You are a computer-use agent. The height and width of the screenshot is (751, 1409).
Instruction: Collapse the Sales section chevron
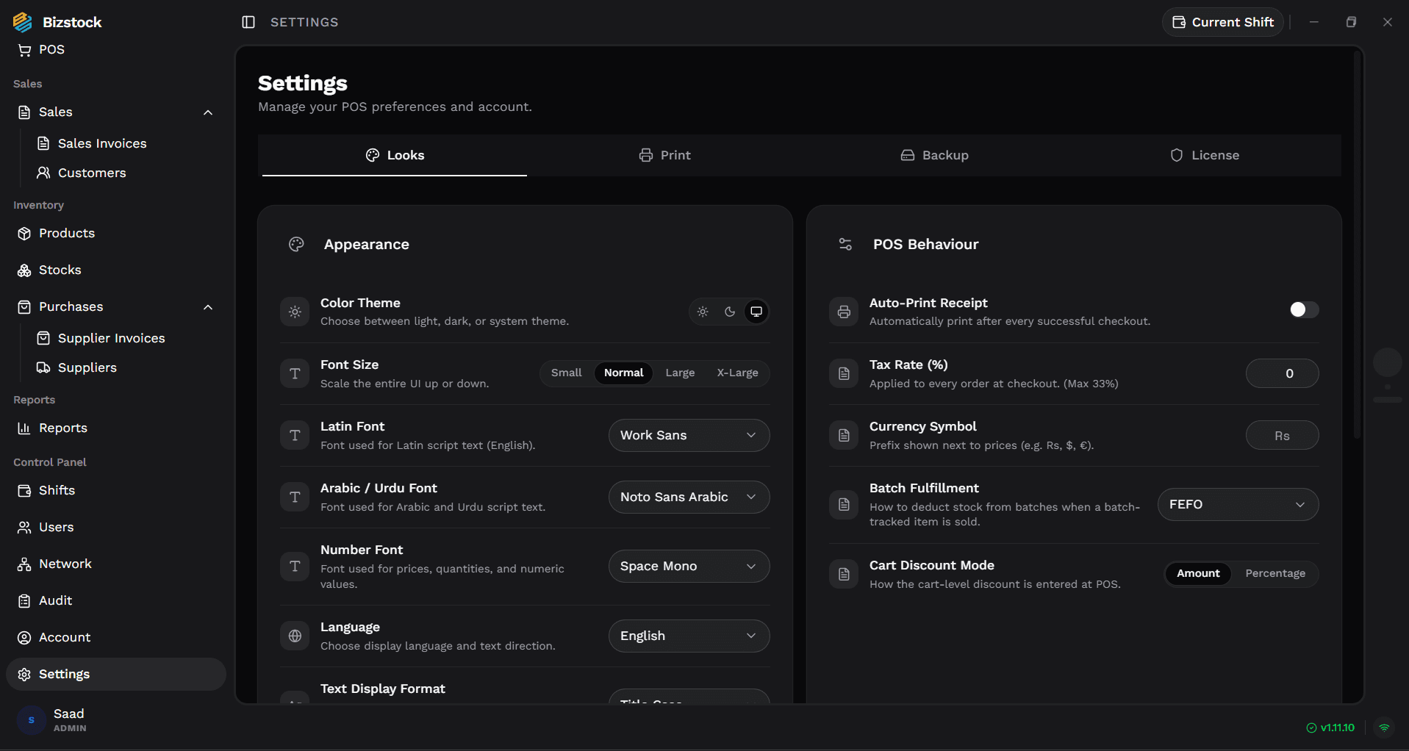(208, 112)
